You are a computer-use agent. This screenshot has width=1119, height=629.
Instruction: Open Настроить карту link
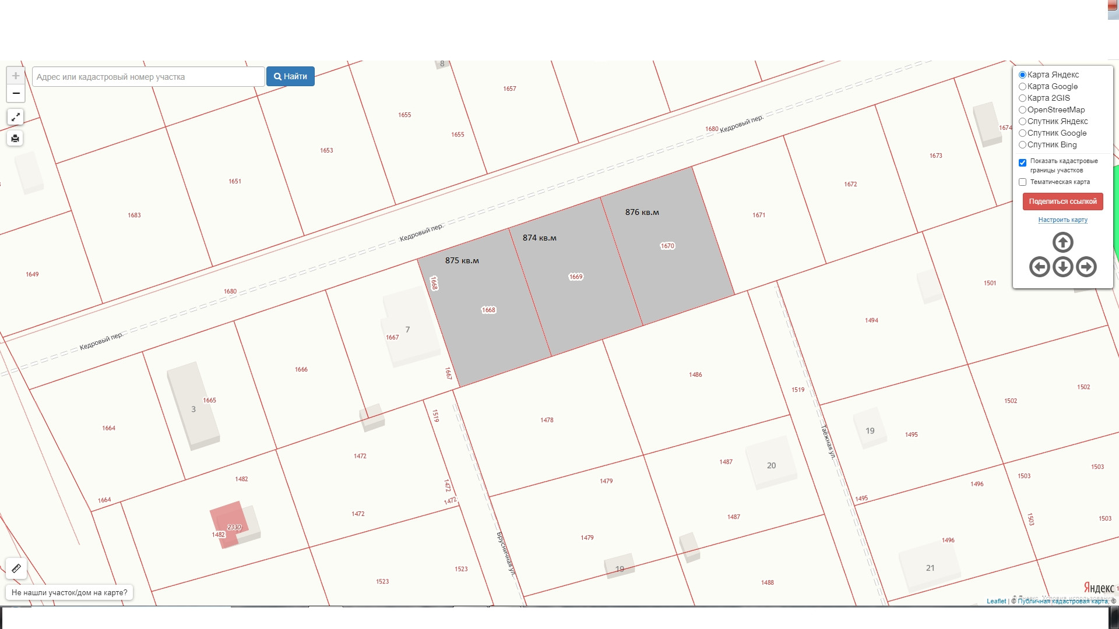[x=1062, y=220]
